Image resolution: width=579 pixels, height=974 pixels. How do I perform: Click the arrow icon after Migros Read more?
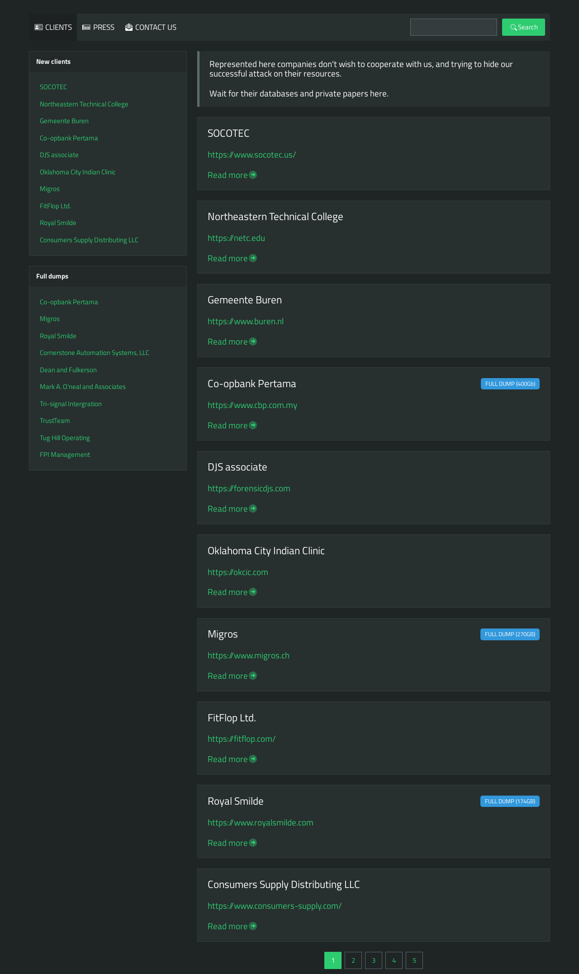click(x=253, y=676)
